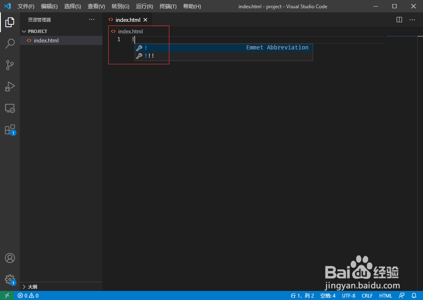Open the Accounts menu icon
Viewport: 423px width, 300px height.
tap(10, 258)
